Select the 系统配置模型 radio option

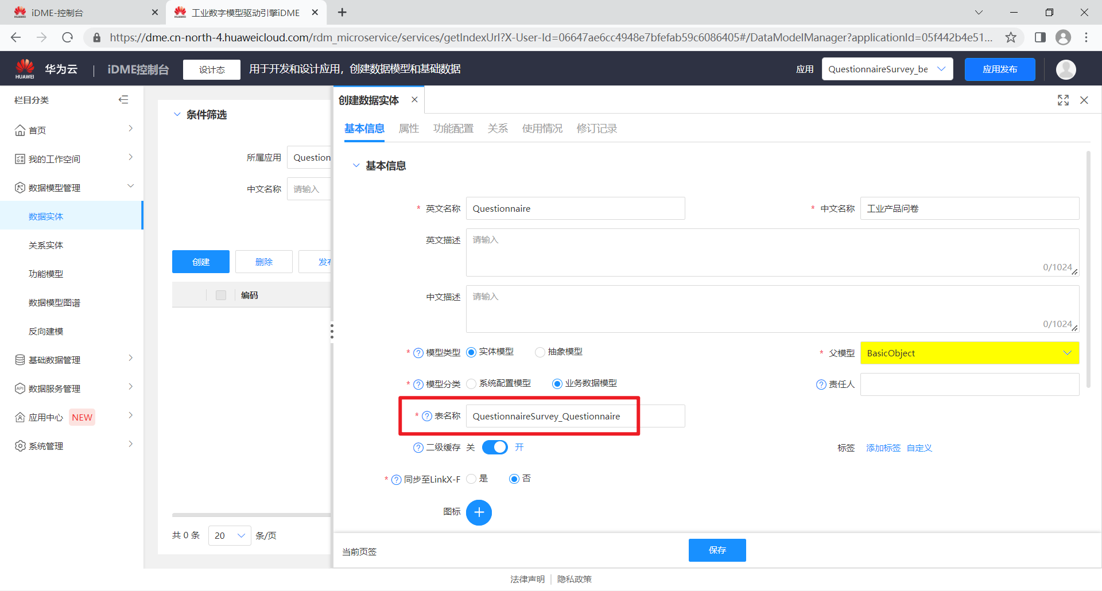[x=471, y=384]
